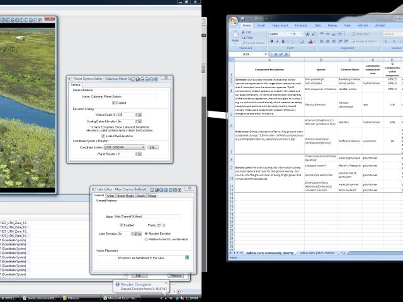
Task: Click the Save icon in Excel quick access toolbar
Action: pos(243,19)
